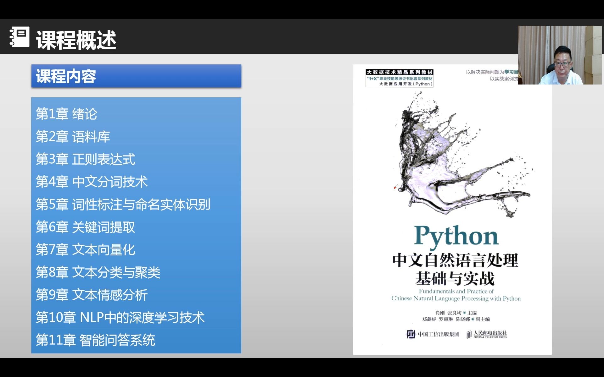Select 第9章 文本情感分析
Image resolution: width=604 pixels, height=377 pixels.
(x=92, y=295)
